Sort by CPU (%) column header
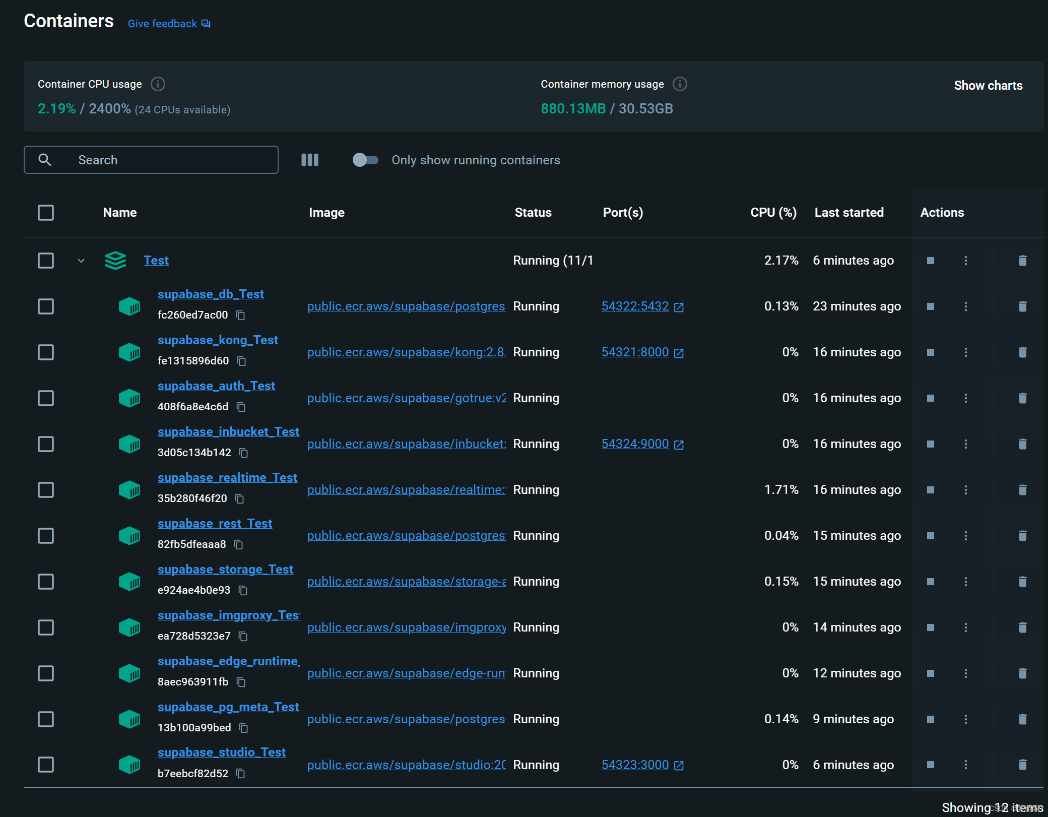The image size is (1048, 817). coord(773,213)
